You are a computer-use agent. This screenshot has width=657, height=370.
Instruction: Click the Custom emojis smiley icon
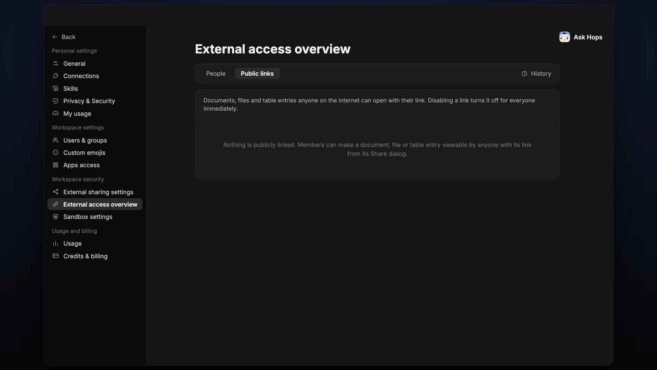coord(55,152)
